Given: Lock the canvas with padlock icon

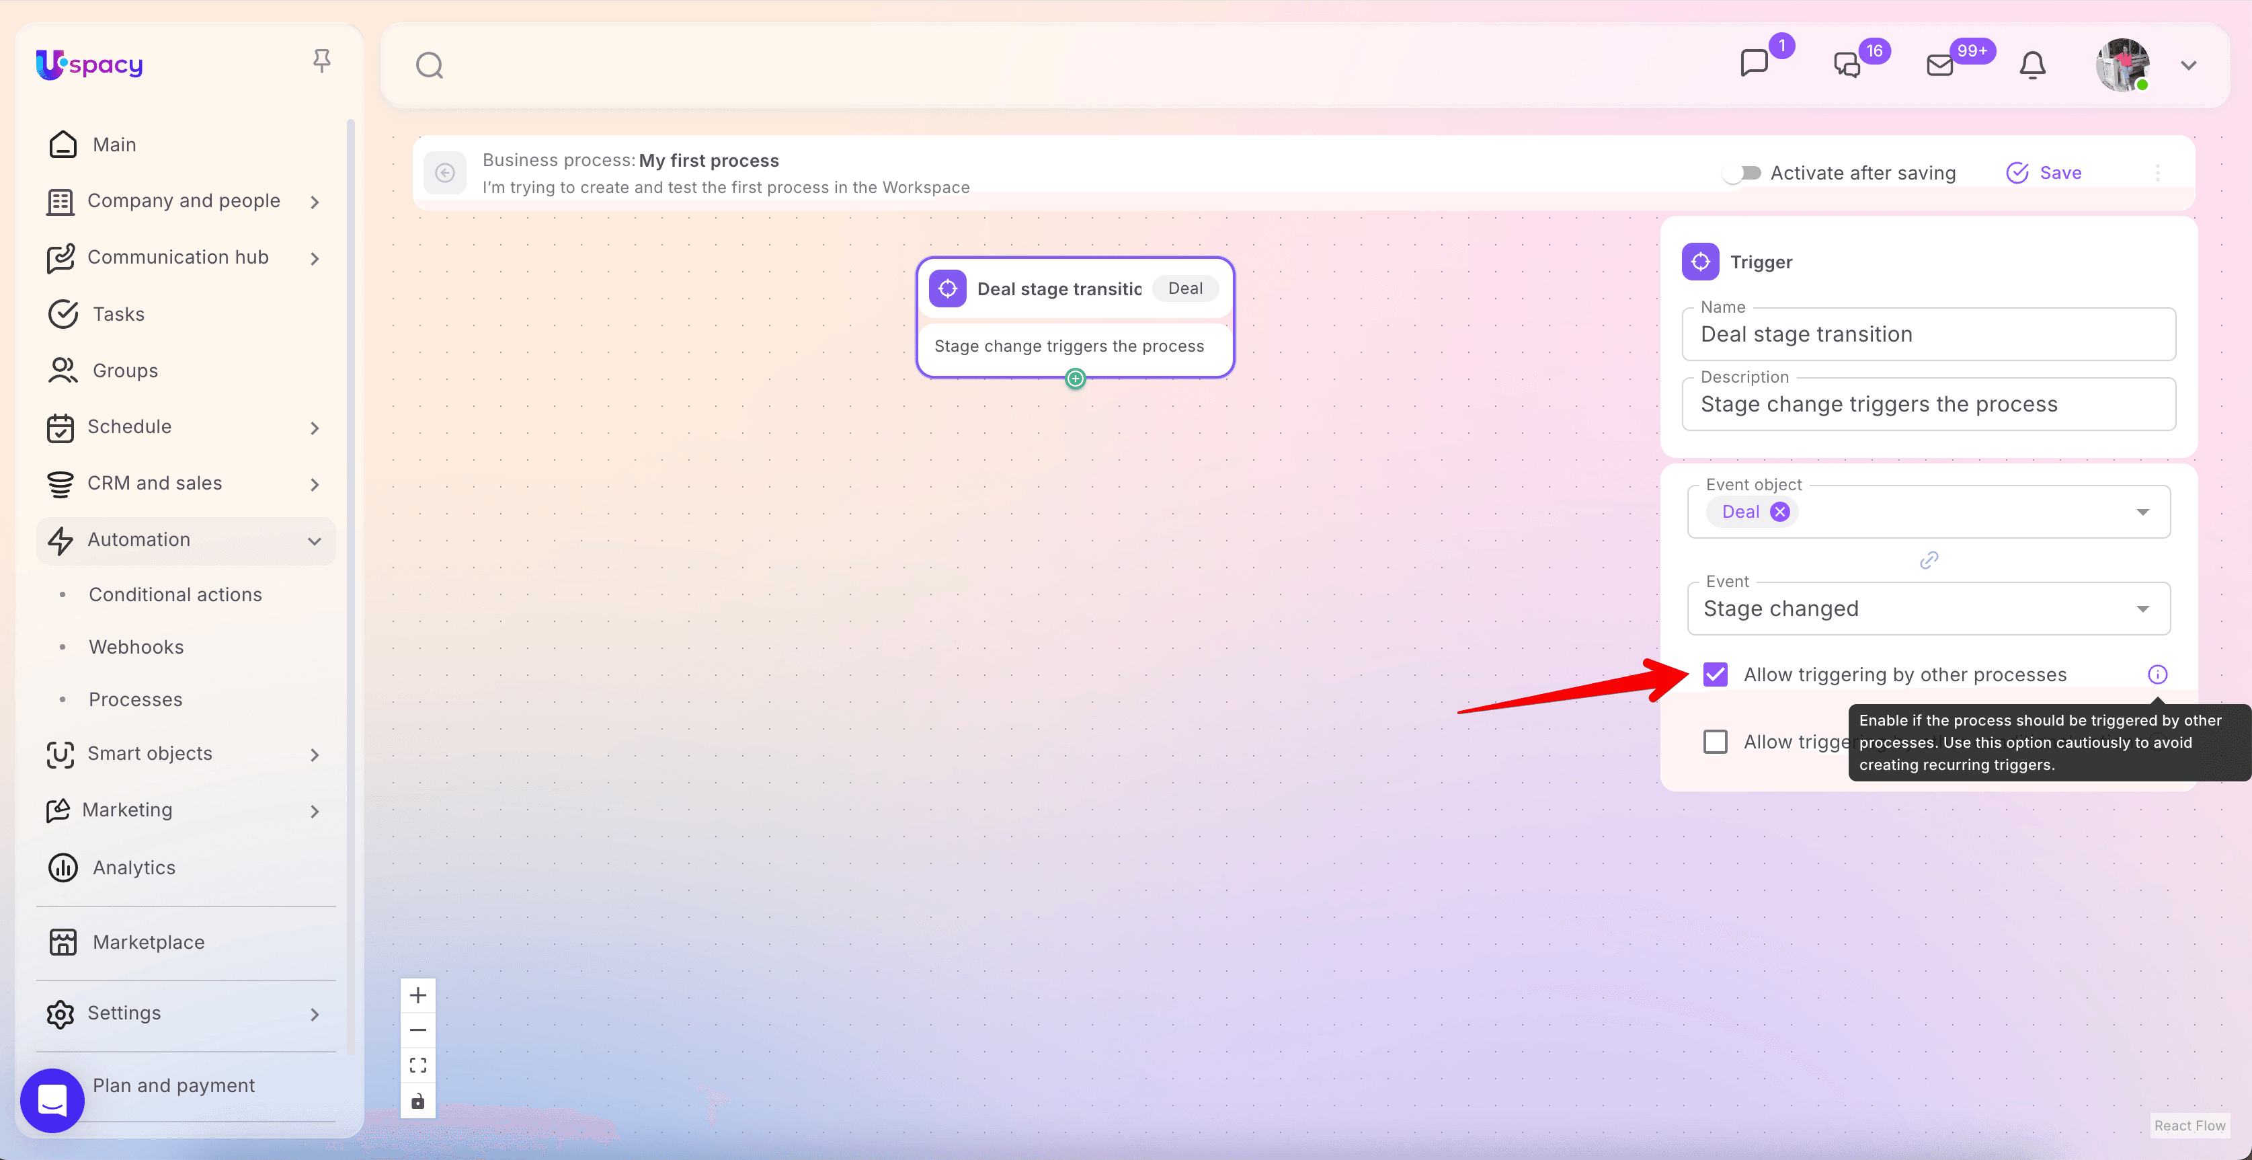Looking at the screenshot, I should point(418,1101).
